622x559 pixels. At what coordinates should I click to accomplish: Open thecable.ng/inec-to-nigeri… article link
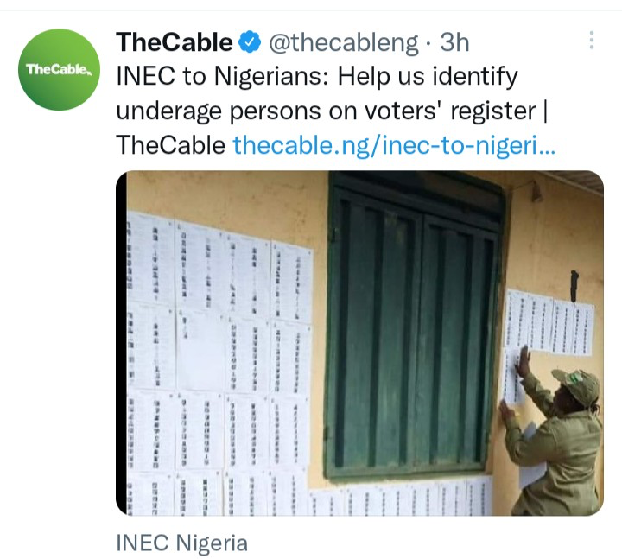(394, 145)
